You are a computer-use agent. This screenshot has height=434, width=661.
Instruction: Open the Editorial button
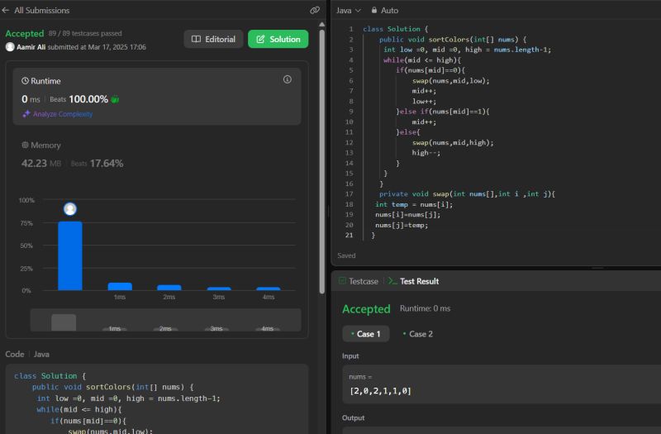(213, 39)
